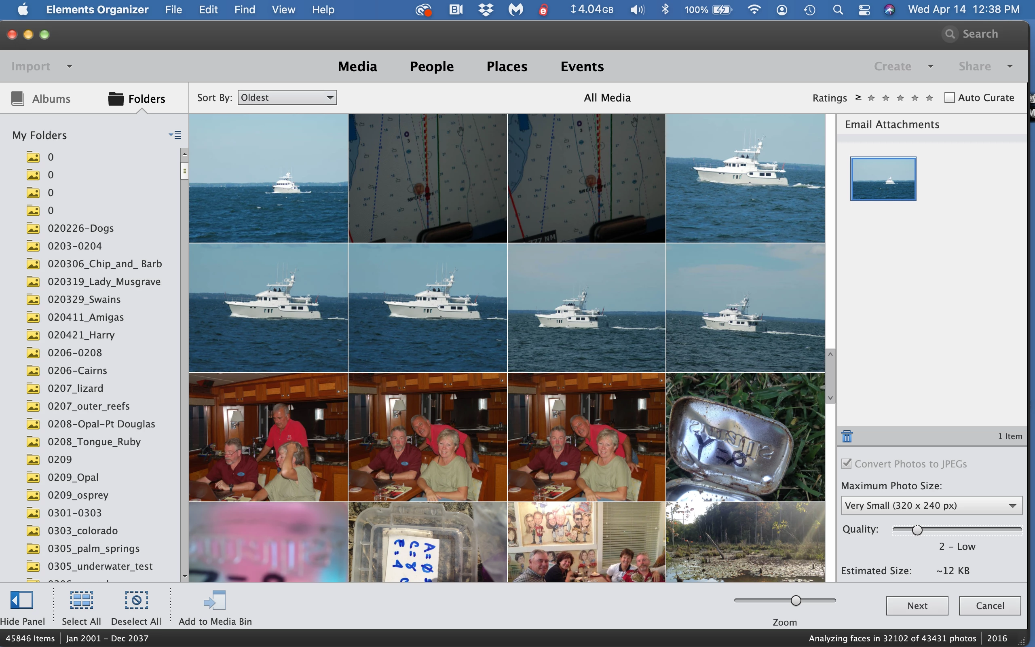Screen dimensions: 1035x647
Task: Open the Sort By Oldest dropdown
Action: (287, 97)
